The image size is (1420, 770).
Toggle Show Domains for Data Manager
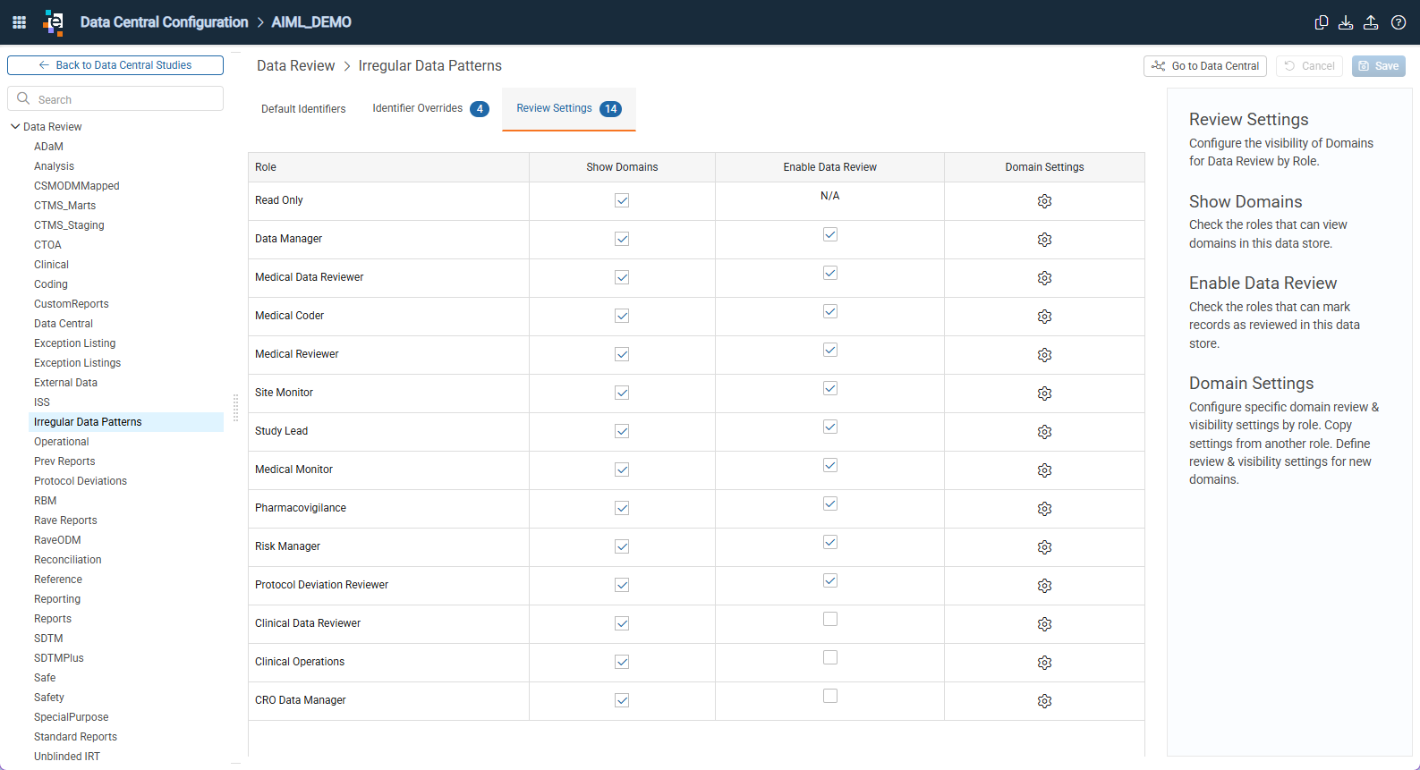click(x=622, y=239)
